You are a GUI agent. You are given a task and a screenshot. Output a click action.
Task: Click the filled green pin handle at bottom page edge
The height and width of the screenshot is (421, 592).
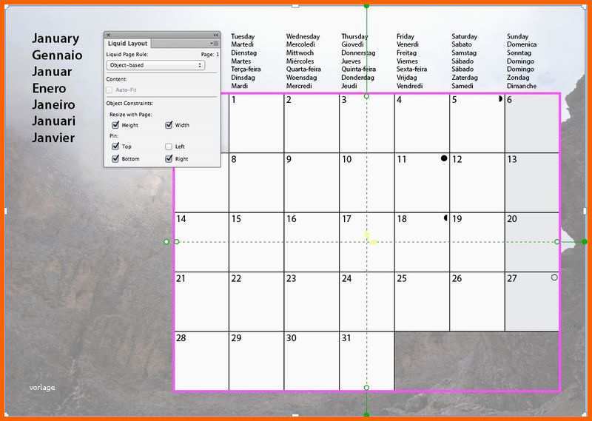(366, 415)
